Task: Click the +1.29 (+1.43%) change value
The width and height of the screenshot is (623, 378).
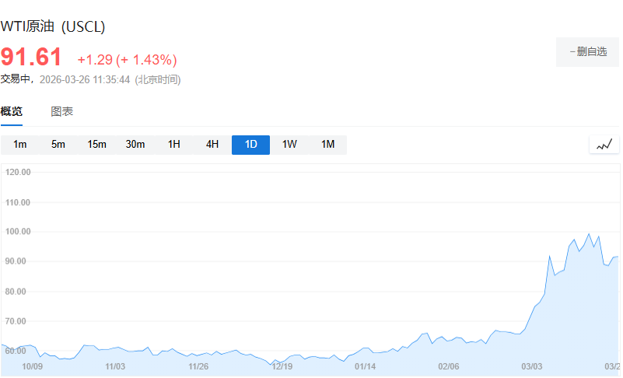Action: click(x=127, y=60)
